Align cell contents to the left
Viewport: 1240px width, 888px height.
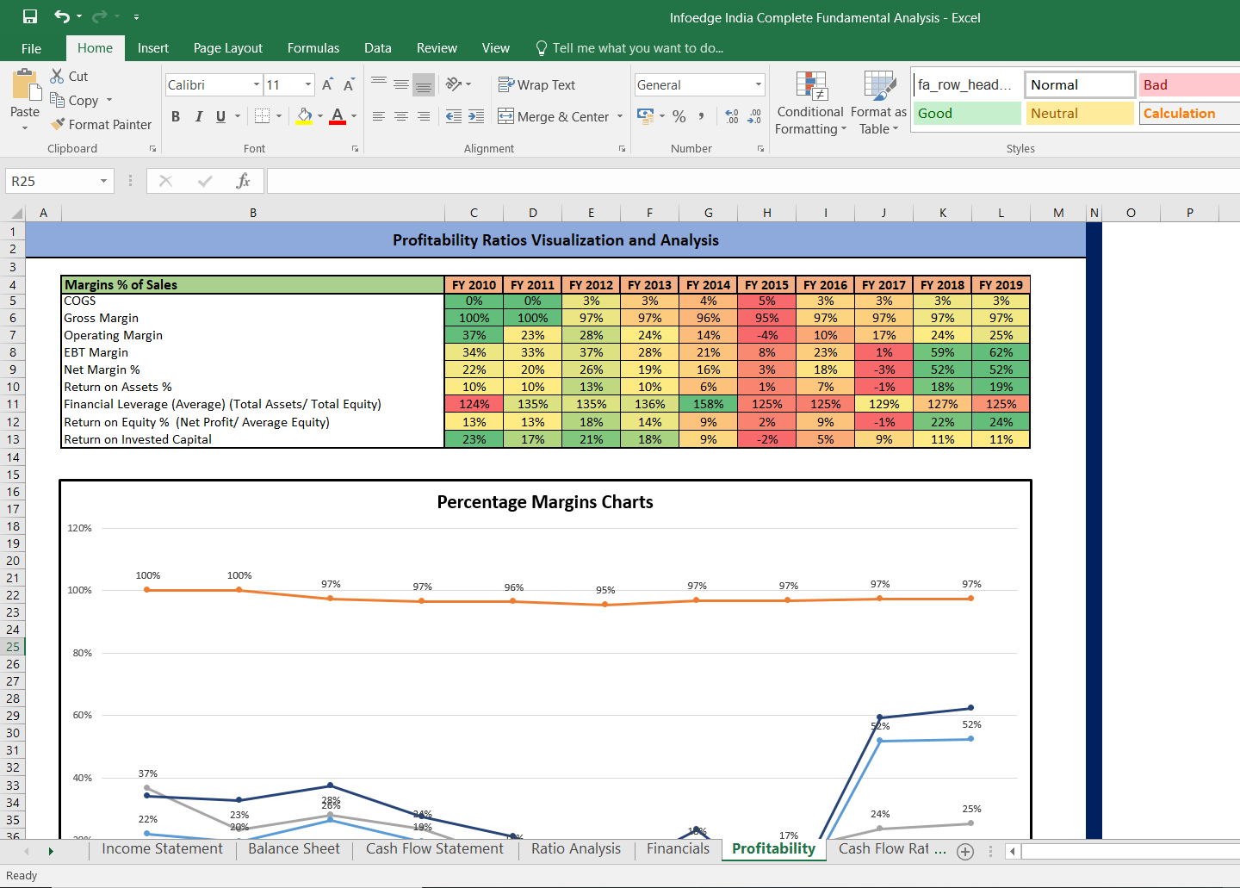379,116
